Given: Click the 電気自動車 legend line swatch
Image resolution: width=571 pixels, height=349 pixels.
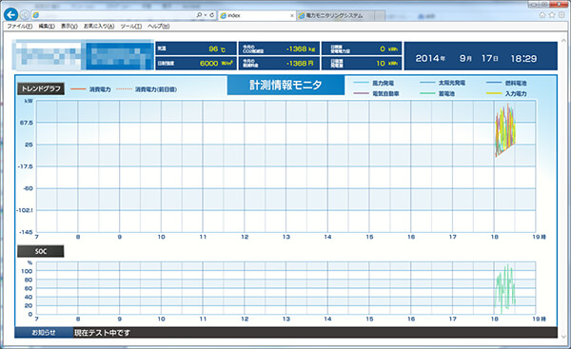Looking at the screenshot, I should (x=361, y=93).
